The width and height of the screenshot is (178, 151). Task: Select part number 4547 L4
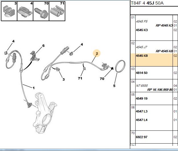coord(142,120)
